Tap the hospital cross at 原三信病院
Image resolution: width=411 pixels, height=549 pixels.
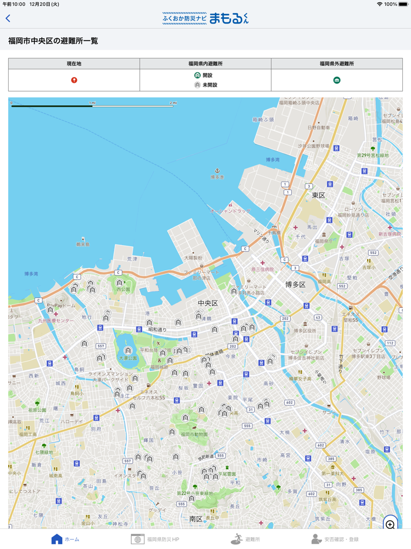[x=262, y=263]
